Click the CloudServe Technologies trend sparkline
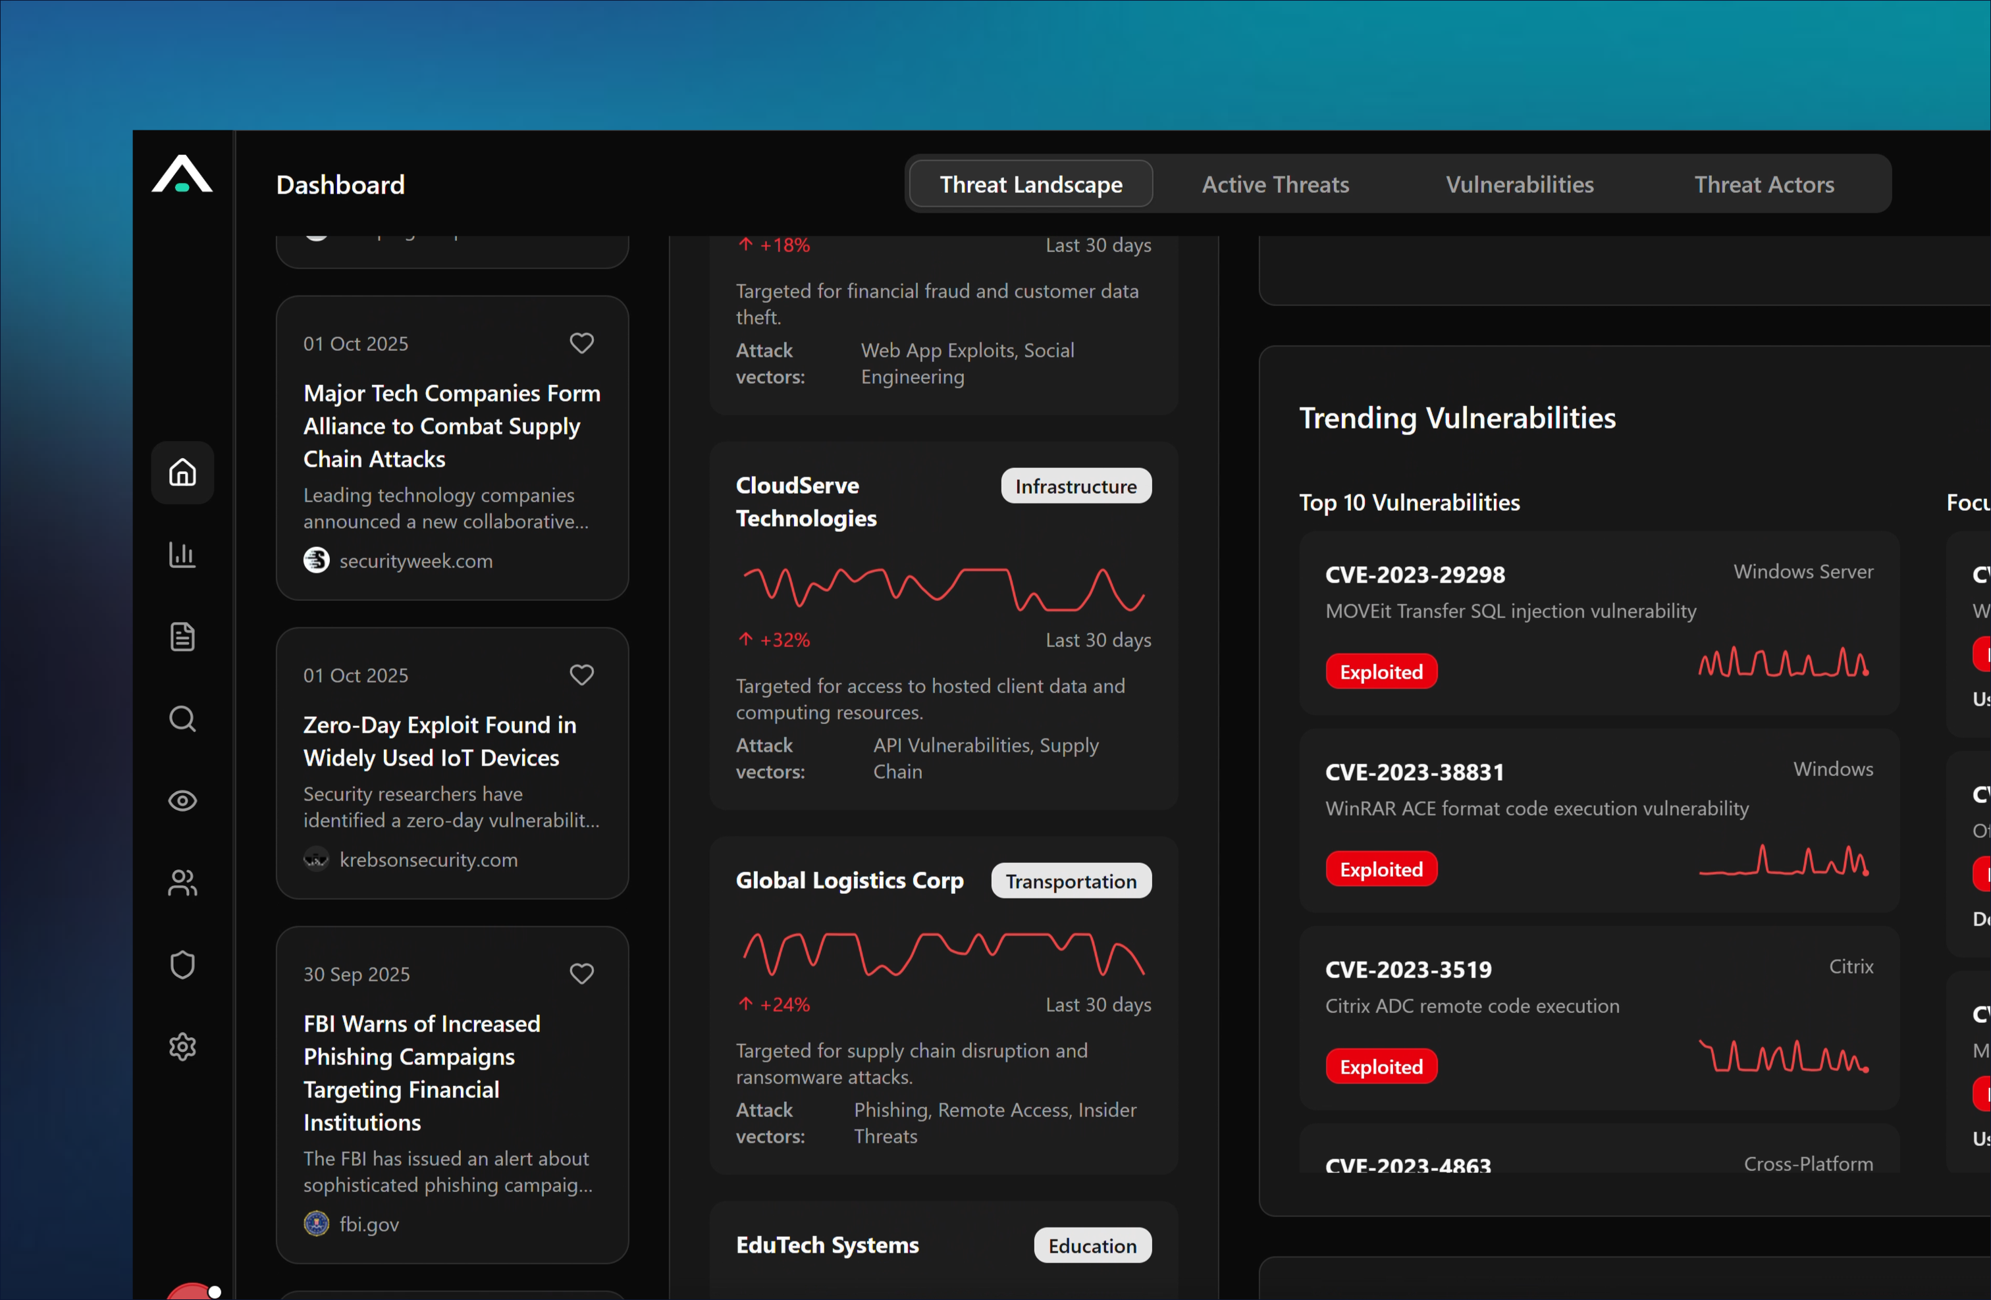The width and height of the screenshot is (1991, 1300). [943, 588]
